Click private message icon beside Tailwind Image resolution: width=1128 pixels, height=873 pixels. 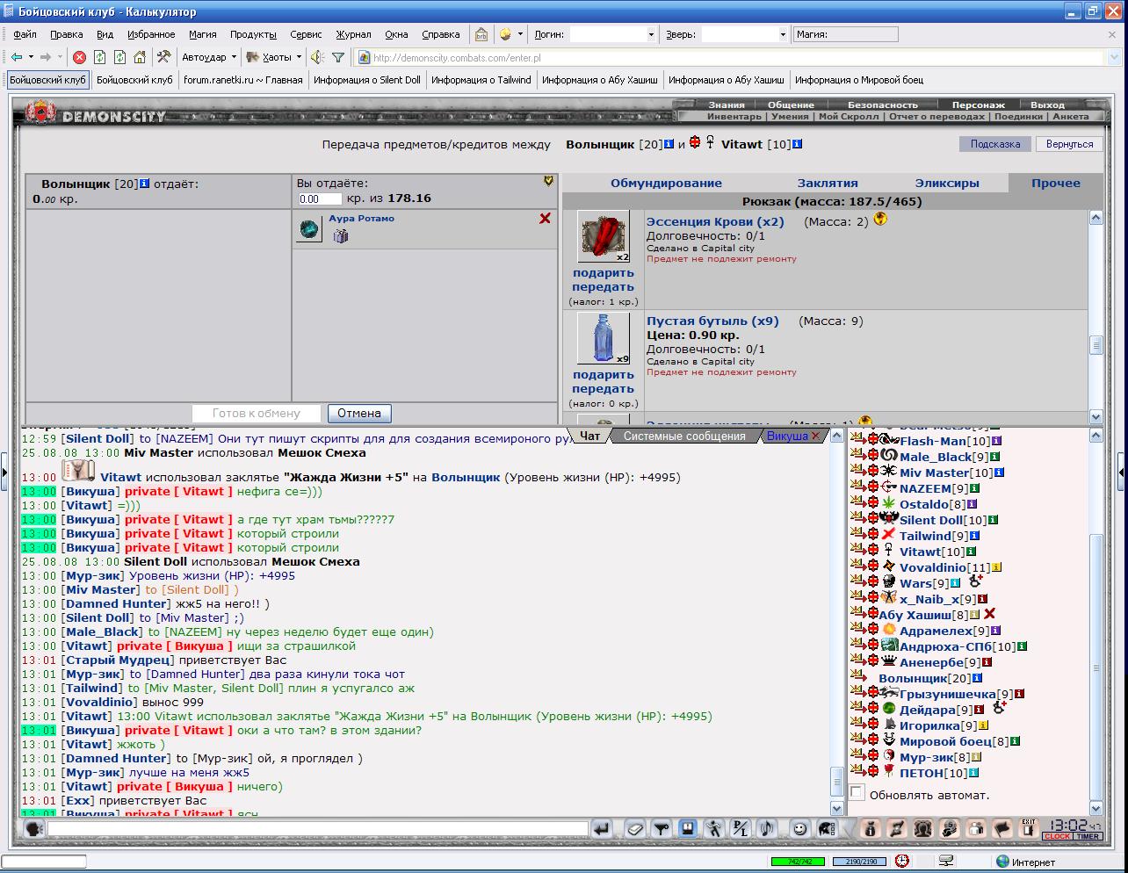click(857, 535)
